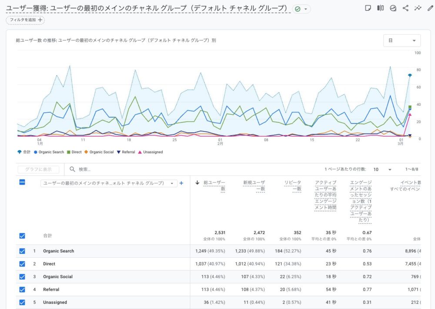Share this report via share icon

[406, 8]
